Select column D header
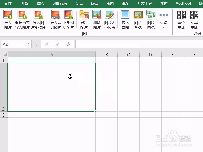Image resolution: width=203 pixels, height=152 pixels. pos(151,54)
